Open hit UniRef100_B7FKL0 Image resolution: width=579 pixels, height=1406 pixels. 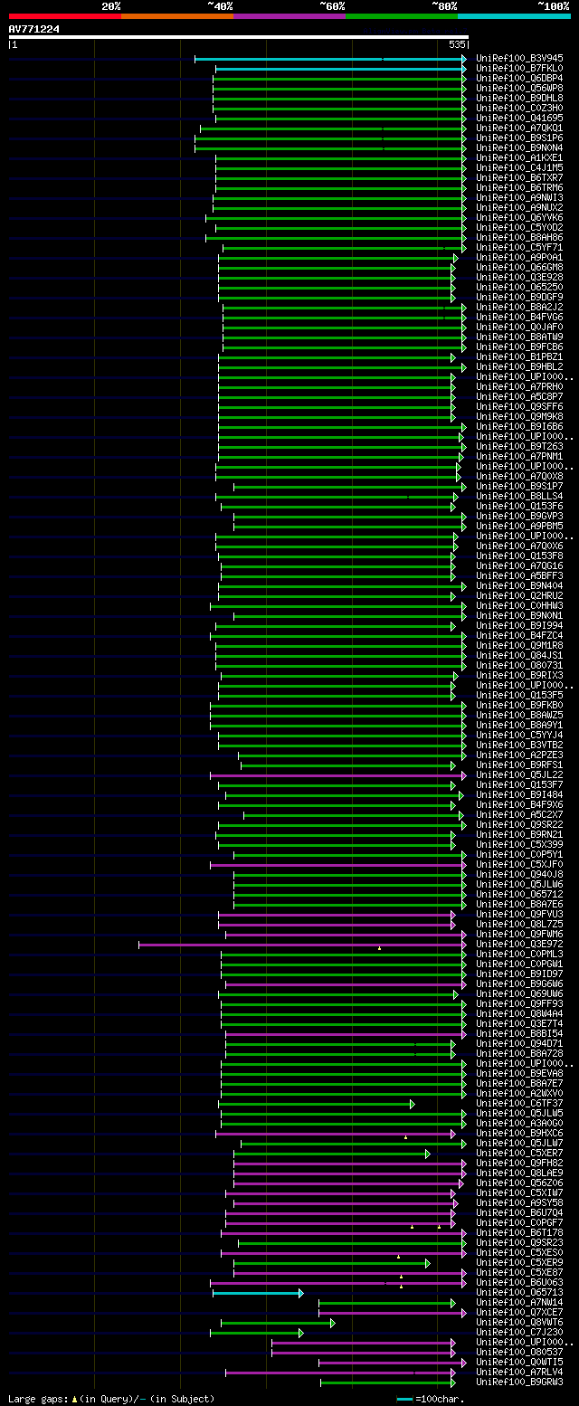click(x=519, y=68)
